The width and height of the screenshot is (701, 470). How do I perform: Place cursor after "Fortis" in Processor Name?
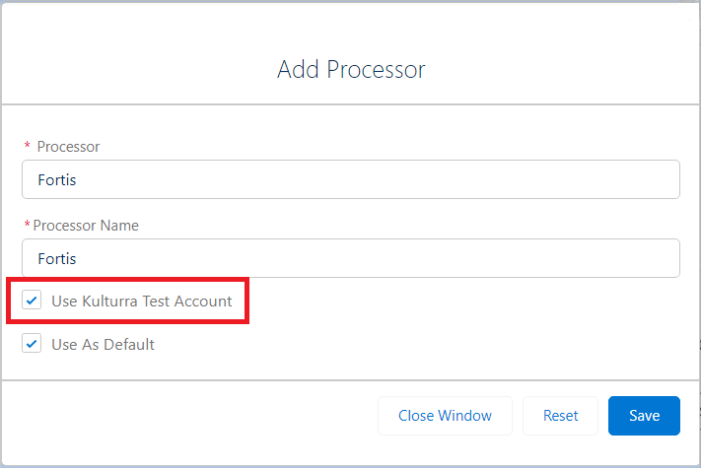[x=78, y=258]
